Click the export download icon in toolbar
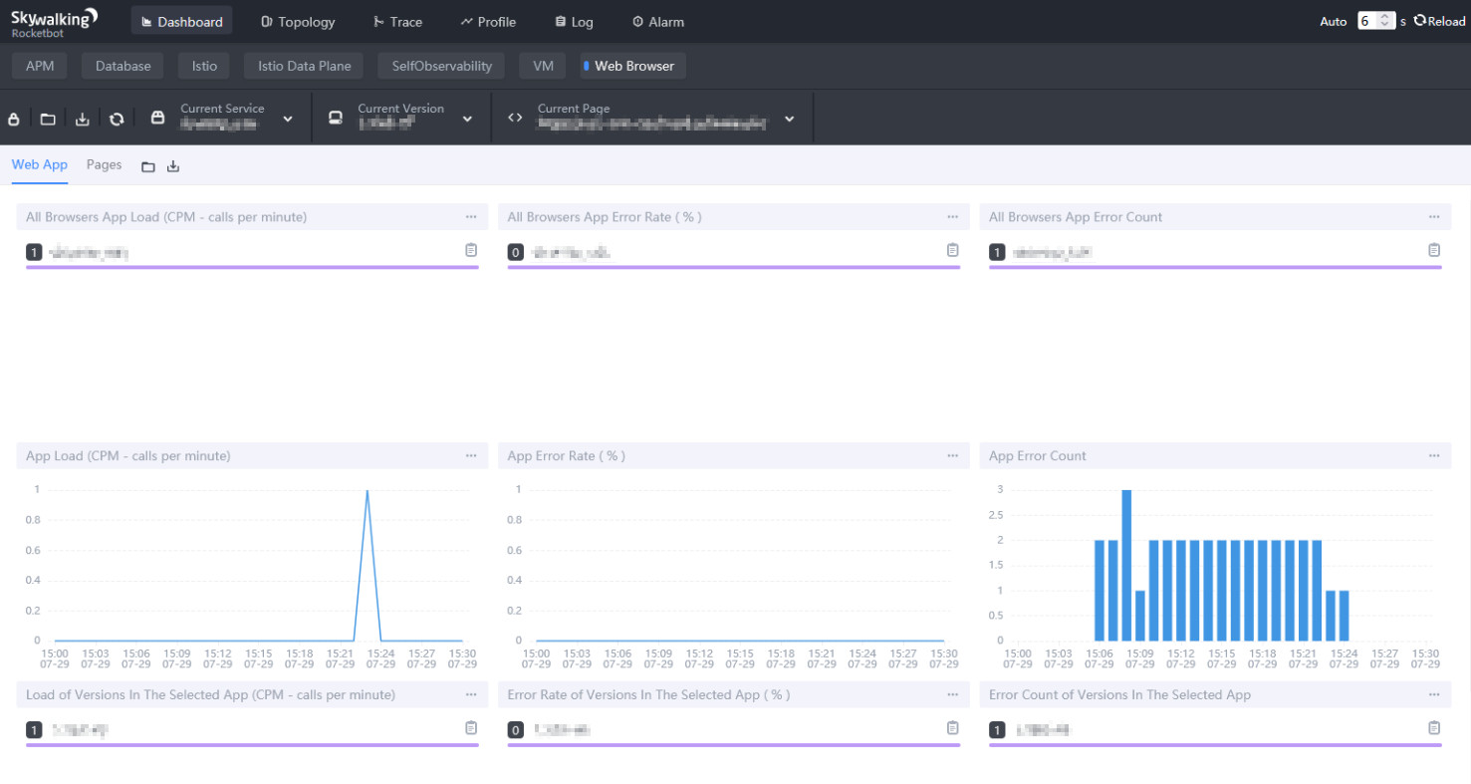This screenshot has height=784, width=1471. [x=83, y=119]
